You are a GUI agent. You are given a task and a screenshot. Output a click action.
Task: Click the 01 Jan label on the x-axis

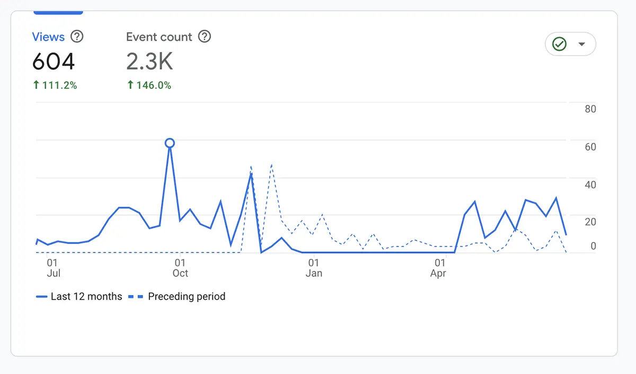[314, 268]
